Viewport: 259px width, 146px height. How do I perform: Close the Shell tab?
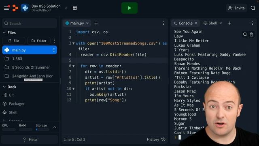point(221,24)
